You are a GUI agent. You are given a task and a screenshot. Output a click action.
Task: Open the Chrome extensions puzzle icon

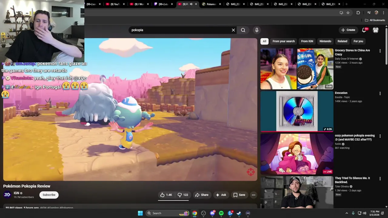(x=358, y=13)
